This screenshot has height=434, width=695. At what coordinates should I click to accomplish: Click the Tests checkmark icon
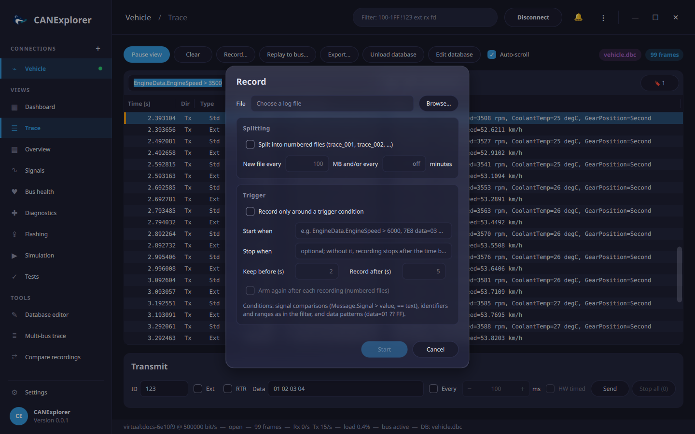[x=14, y=277]
